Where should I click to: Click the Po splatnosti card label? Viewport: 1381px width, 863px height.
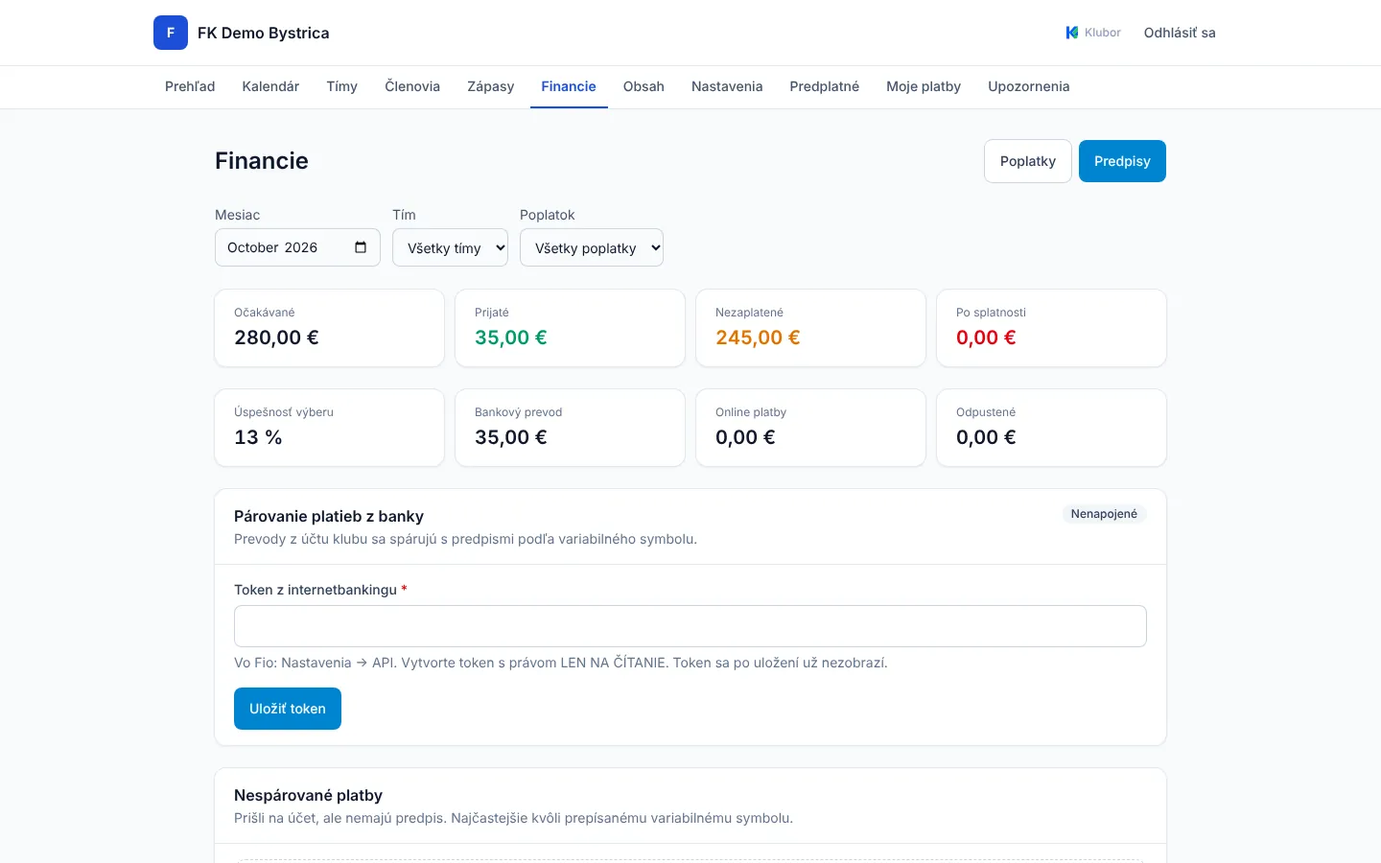(x=991, y=313)
